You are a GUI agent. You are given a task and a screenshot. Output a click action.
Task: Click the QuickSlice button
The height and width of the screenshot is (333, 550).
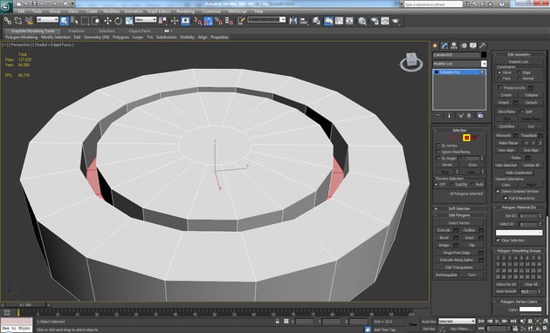506,126
